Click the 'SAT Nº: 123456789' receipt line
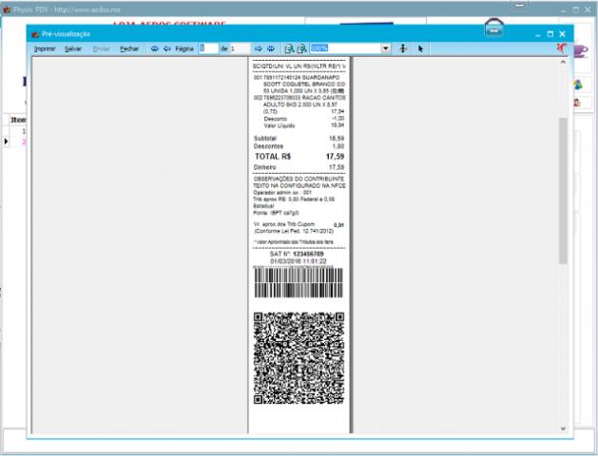Image resolution: width=598 pixels, height=456 pixels. (x=297, y=254)
